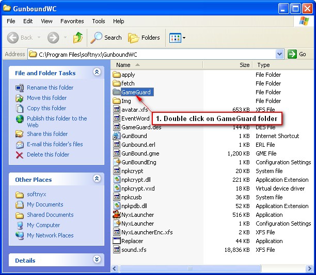The height and width of the screenshot is (275, 316).
Task: Collapse the File and Folder Tasks panel
Action: click(x=97, y=72)
